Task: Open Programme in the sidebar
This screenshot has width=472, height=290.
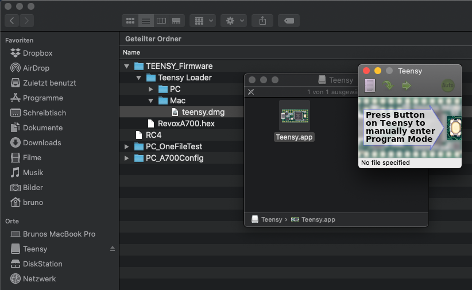Action: (37, 98)
